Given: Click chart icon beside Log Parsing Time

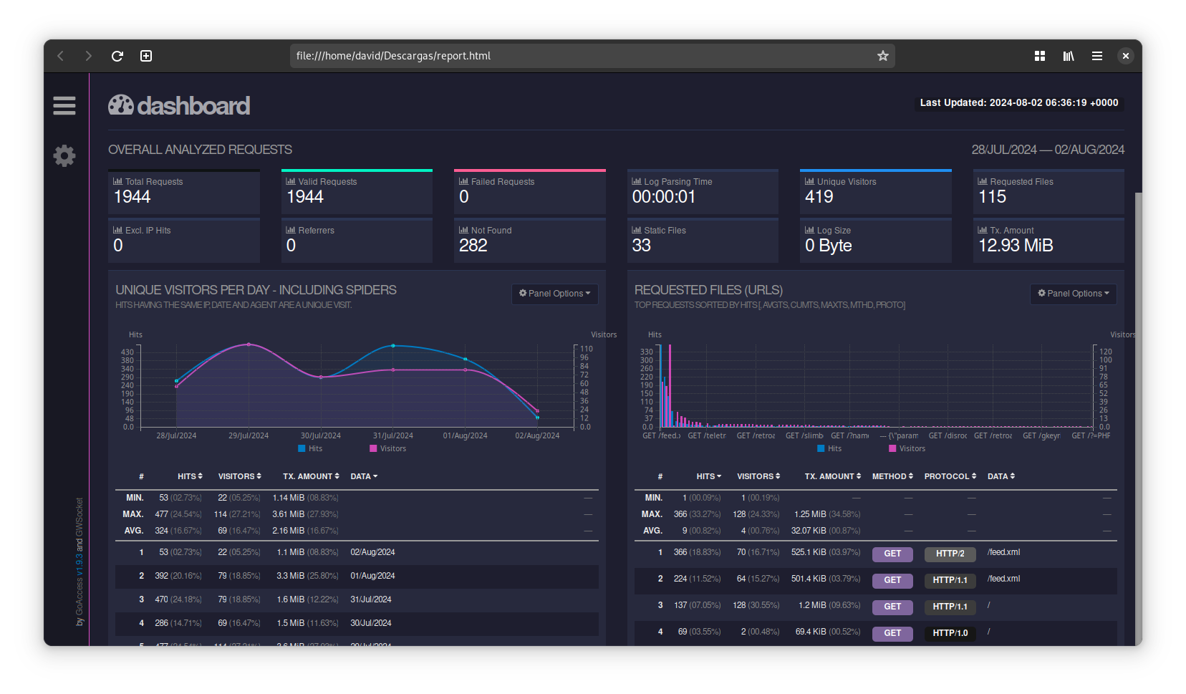Looking at the screenshot, I should (637, 181).
